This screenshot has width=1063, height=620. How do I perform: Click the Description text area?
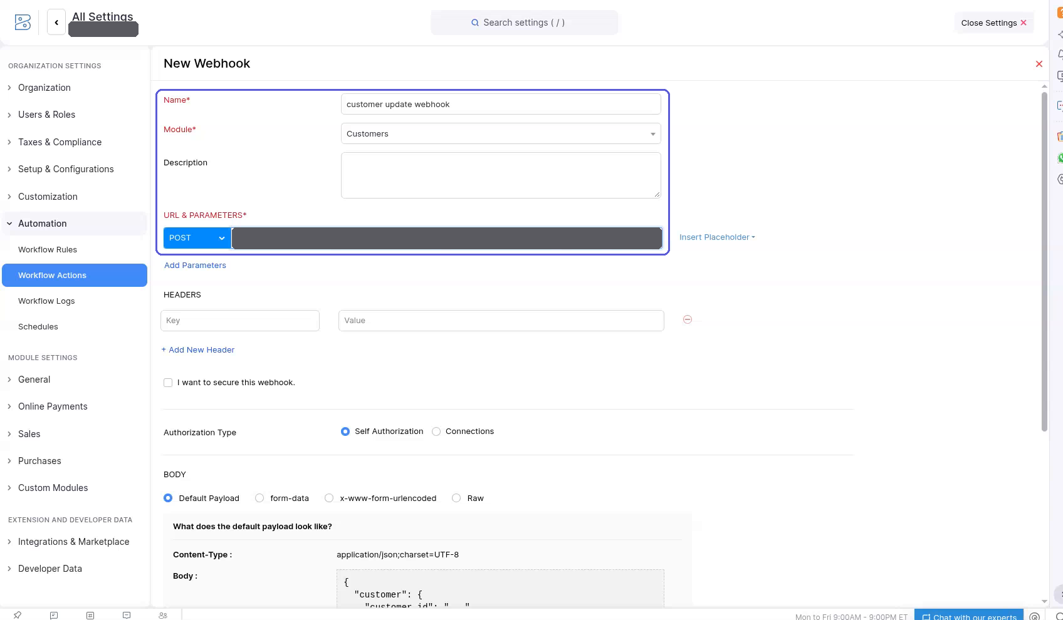[501, 175]
